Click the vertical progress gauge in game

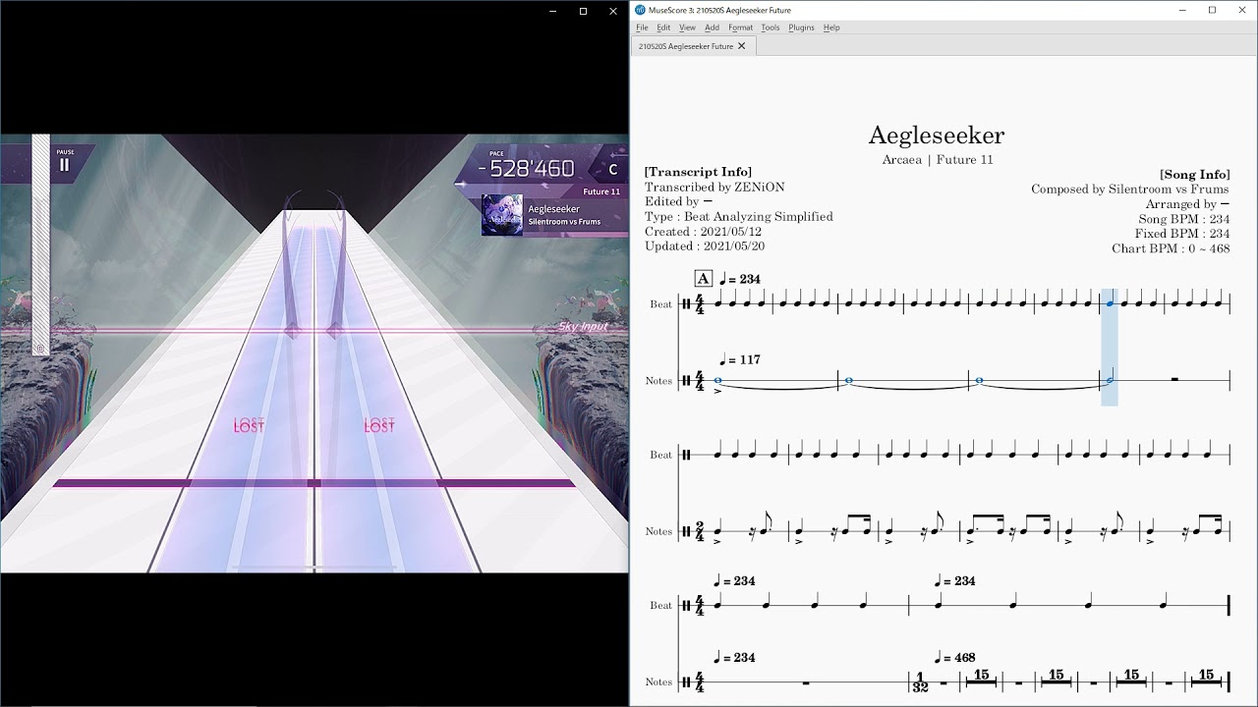[40, 244]
